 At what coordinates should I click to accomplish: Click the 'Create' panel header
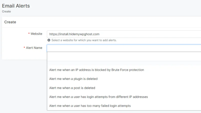point(10,22)
